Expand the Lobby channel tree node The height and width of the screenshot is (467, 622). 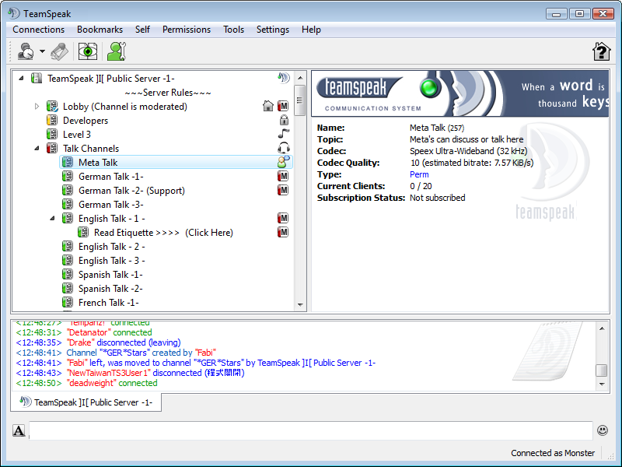pos(37,107)
